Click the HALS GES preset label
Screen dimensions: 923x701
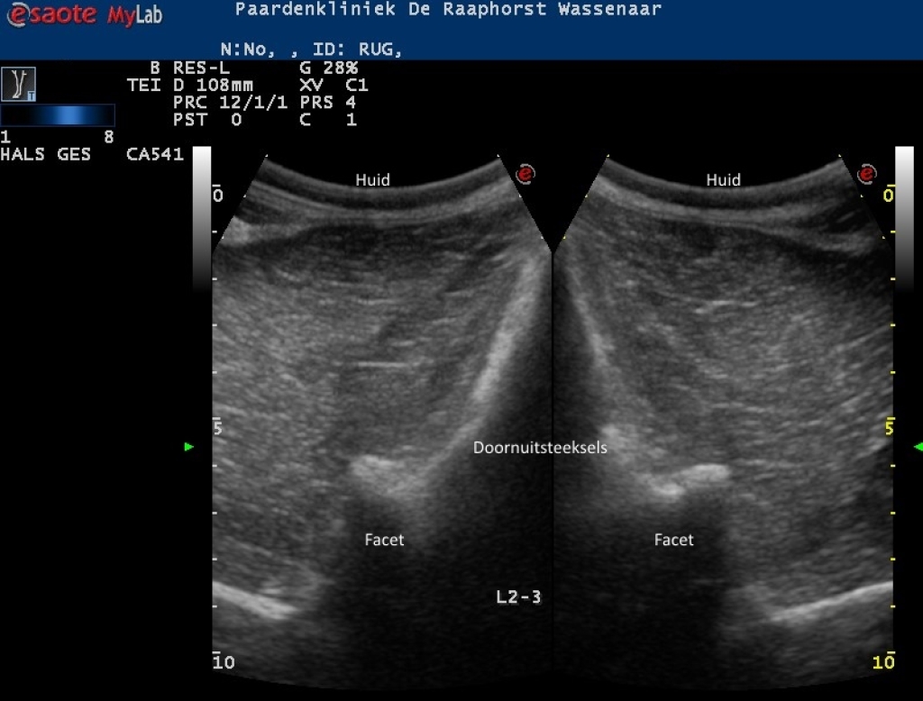click(x=46, y=154)
